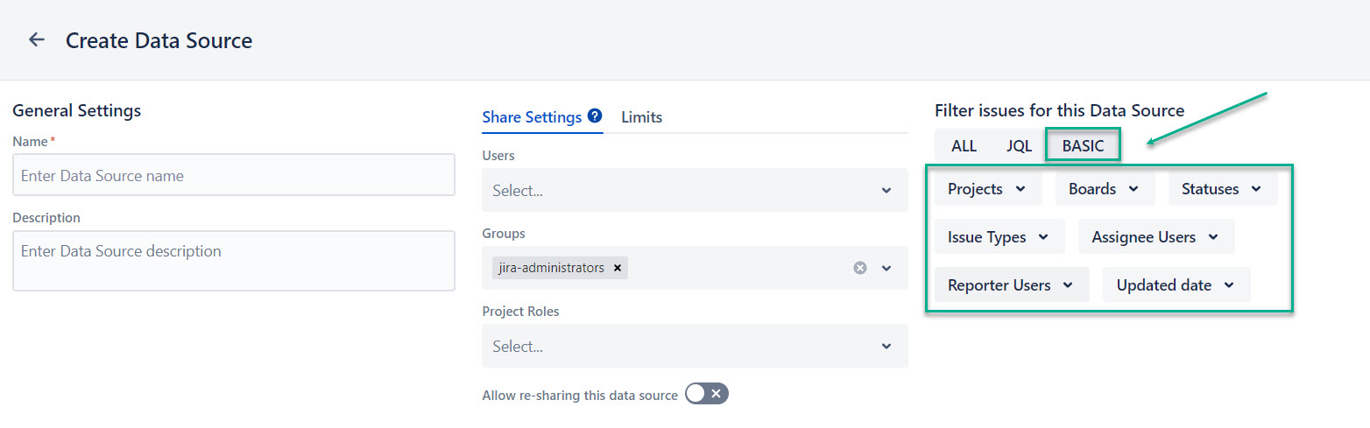The image size is (1370, 428).
Task: Open the Projects filter dropdown
Action: tap(987, 189)
